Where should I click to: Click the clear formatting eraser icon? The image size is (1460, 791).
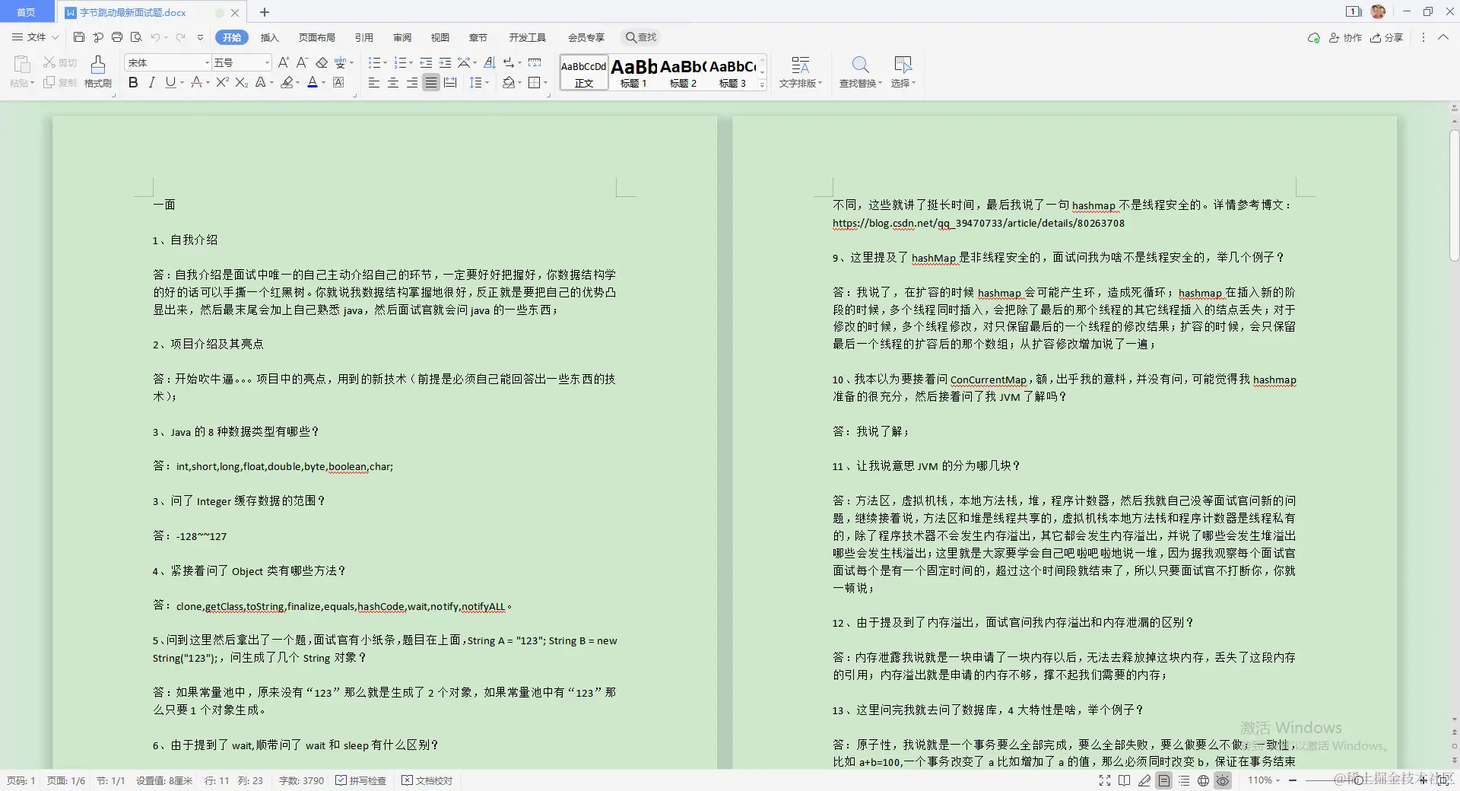pyautogui.click(x=322, y=62)
